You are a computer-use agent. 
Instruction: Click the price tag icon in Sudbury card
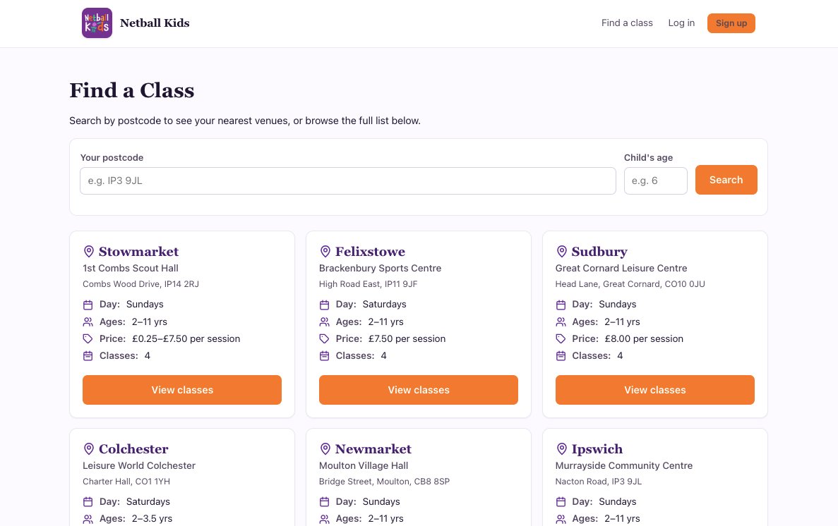pos(561,338)
